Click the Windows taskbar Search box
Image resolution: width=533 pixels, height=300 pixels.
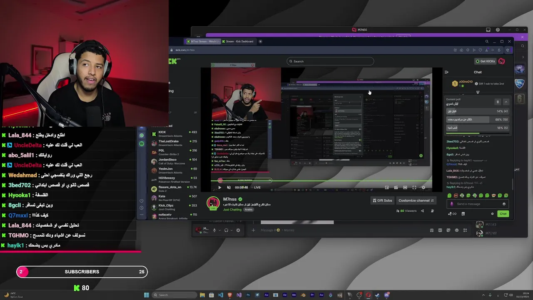pyautogui.click(x=174, y=295)
